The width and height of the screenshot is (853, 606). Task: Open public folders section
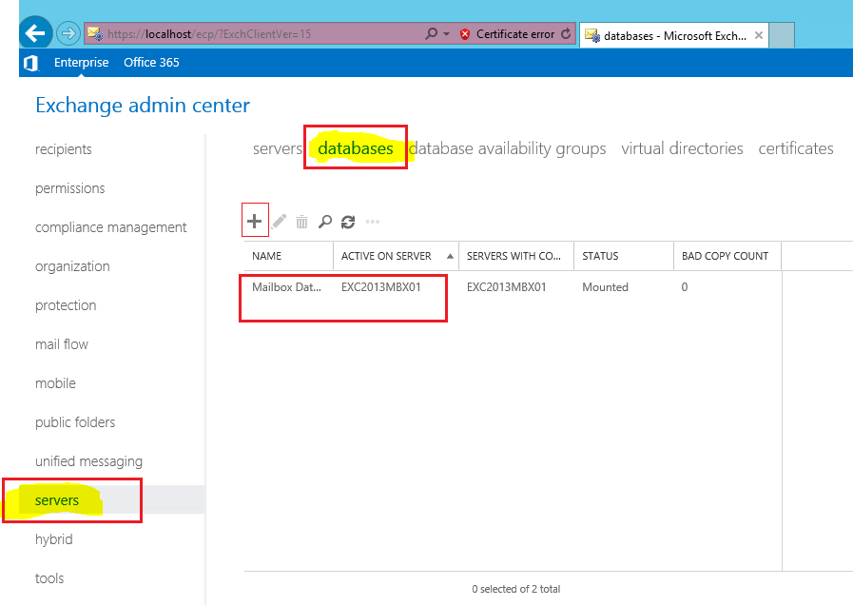point(75,422)
